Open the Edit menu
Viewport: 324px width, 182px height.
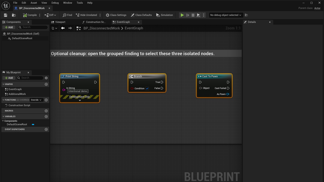[24, 3]
